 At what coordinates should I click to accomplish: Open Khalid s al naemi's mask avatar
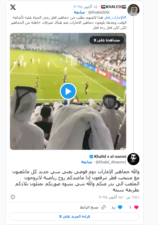pos(133,159)
